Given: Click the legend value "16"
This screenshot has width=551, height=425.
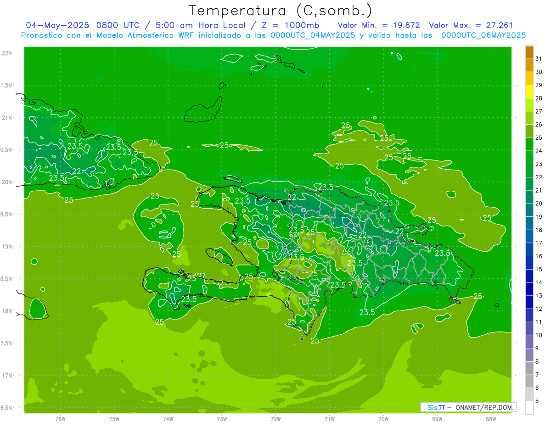Looking at the screenshot, I should coord(539,256).
